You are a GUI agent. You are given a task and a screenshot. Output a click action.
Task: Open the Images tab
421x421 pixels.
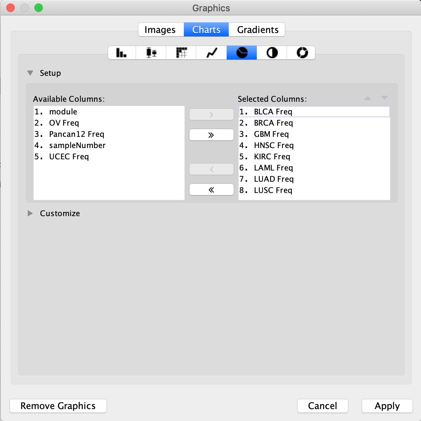[160, 30]
